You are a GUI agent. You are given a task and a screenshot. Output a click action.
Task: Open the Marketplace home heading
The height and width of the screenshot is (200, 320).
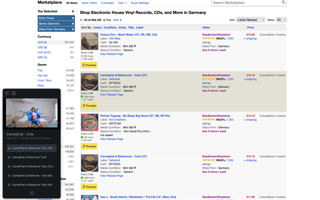(x=50, y=2)
